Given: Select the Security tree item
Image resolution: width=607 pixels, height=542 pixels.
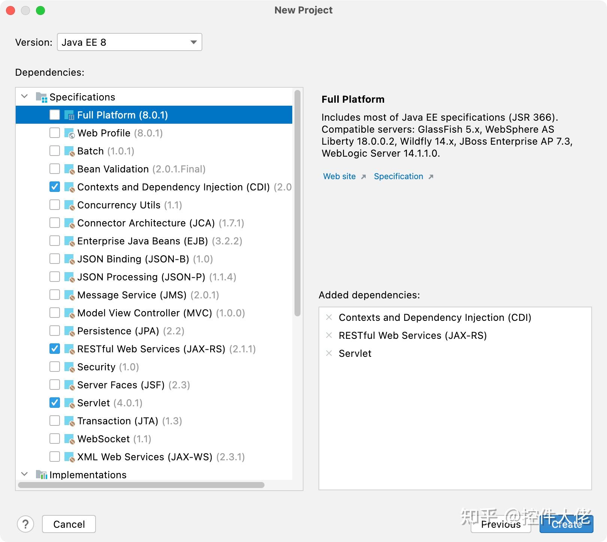Looking at the screenshot, I should click(x=96, y=367).
